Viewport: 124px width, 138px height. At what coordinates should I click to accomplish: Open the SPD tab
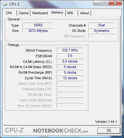tap(72, 13)
